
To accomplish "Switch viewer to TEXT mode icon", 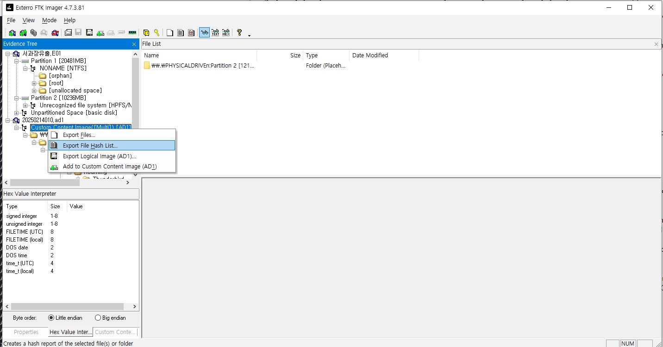I will coord(215,32).
